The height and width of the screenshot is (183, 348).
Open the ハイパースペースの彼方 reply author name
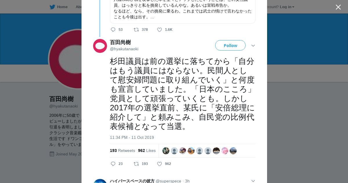(132, 181)
